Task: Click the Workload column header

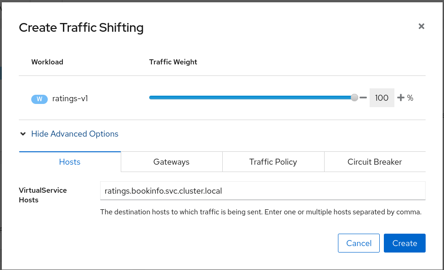Action: click(47, 62)
